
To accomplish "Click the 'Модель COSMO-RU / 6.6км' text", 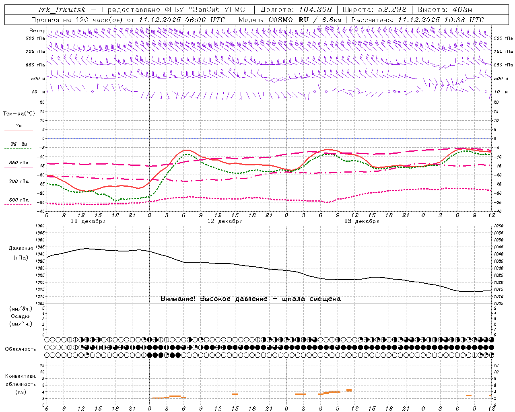I will coord(290,20).
